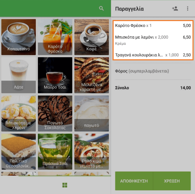Choose the Πράσινο Τσάι tile
195x194 pixels.
[55, 151]
